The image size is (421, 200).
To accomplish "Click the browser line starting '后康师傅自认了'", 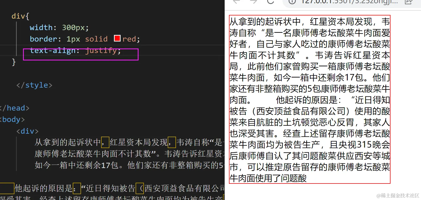I will click(x=310, y=156).
